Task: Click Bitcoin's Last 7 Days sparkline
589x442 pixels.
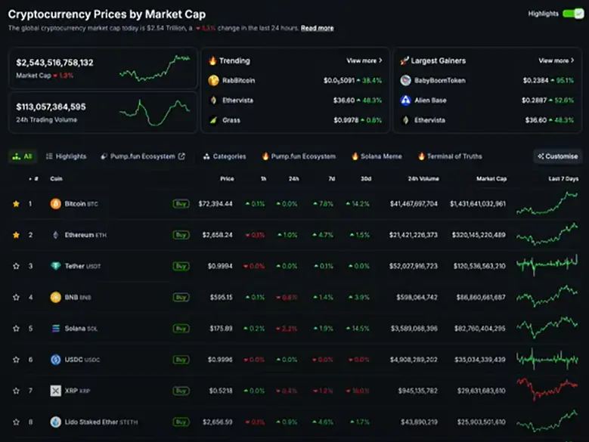Action: 547,204
